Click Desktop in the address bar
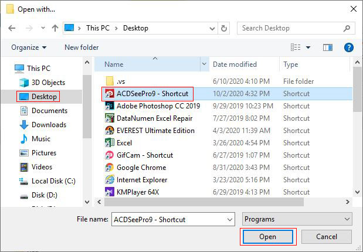Viewport: 363px width, 252px height. (135, 28)
